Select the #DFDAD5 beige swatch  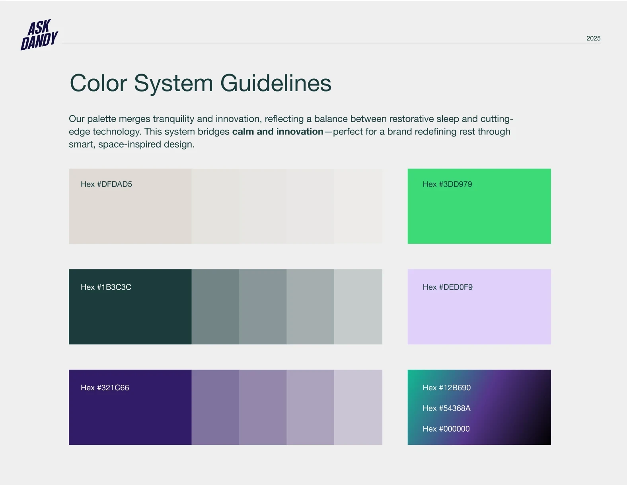pyautogui.click(x=130, y=206)
